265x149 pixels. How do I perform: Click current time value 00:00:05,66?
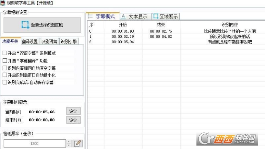tap(42, 112)
